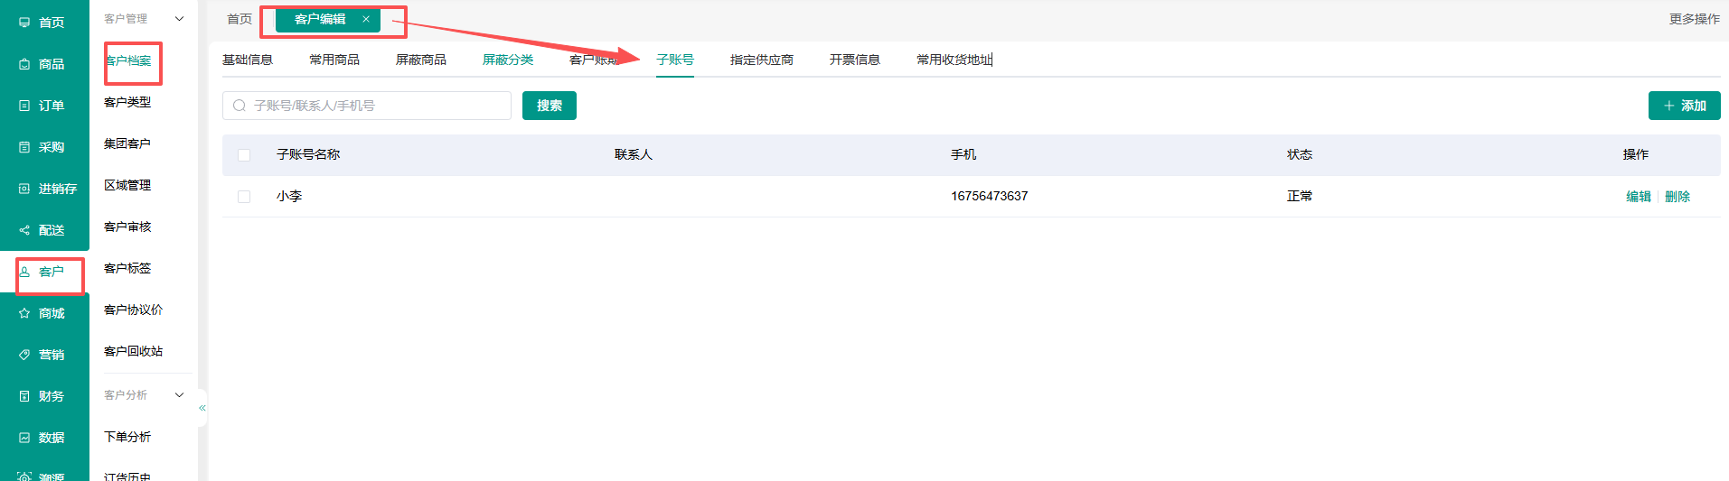Open 客户档案 in the submenu
The image size is (1729, 481).
[x=128, y=61]
